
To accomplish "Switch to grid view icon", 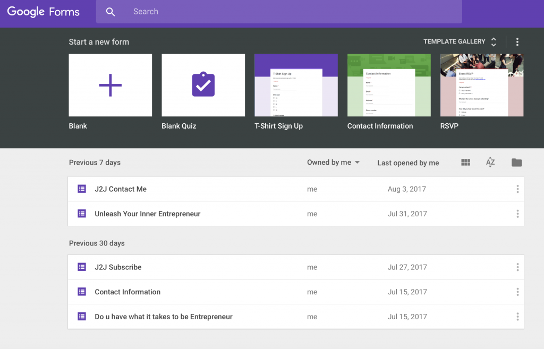I will tap(465, 163).
